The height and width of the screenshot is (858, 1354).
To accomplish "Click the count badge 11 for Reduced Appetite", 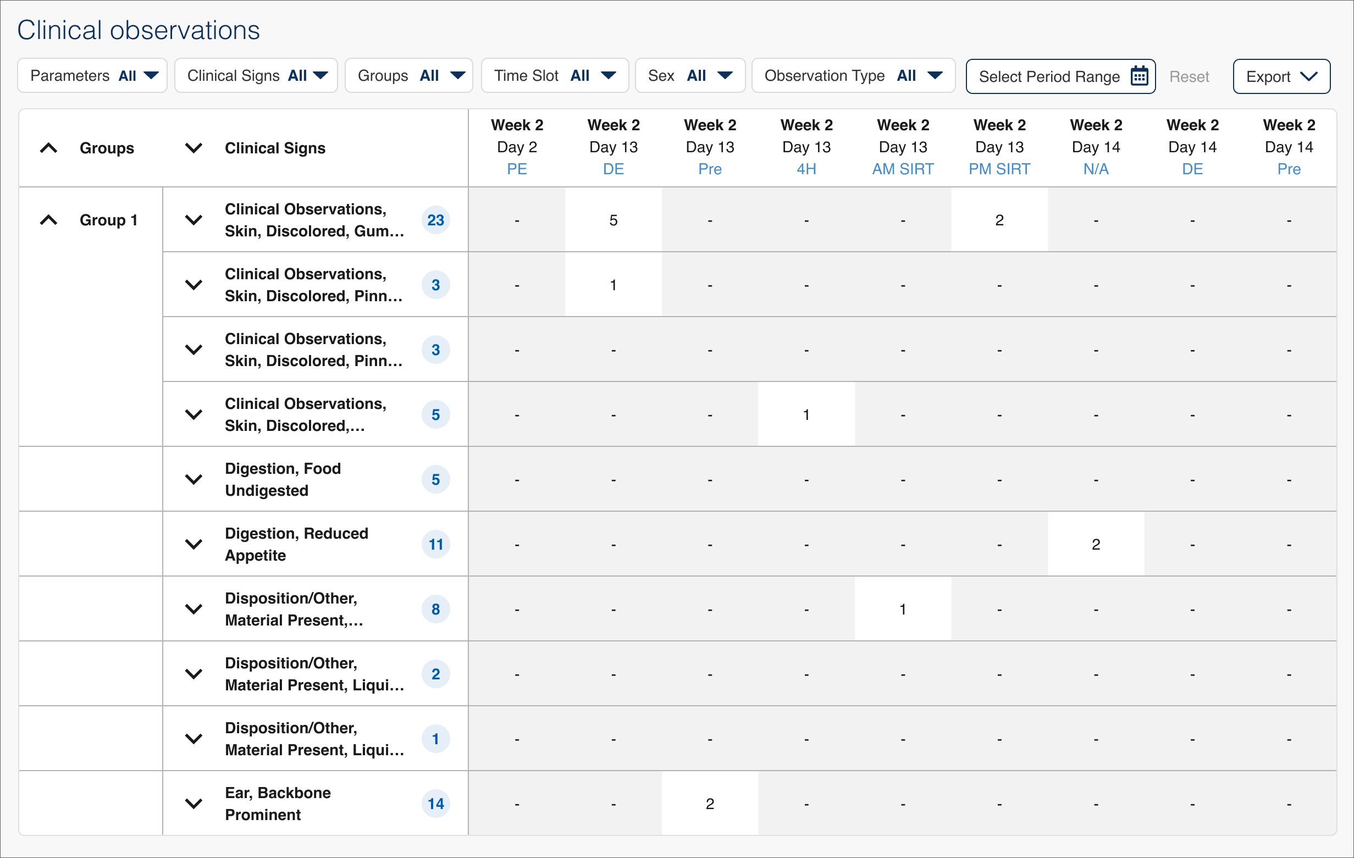I will point(436,544).
